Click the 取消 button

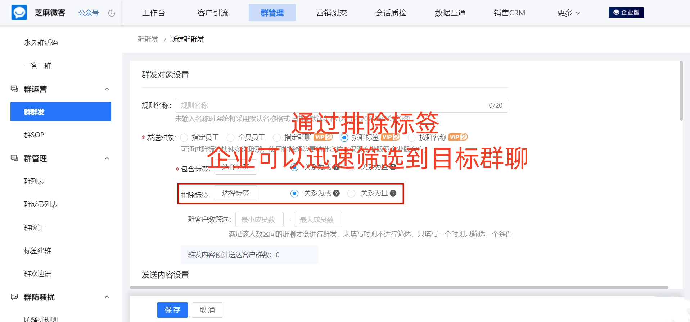pos(207,310)
